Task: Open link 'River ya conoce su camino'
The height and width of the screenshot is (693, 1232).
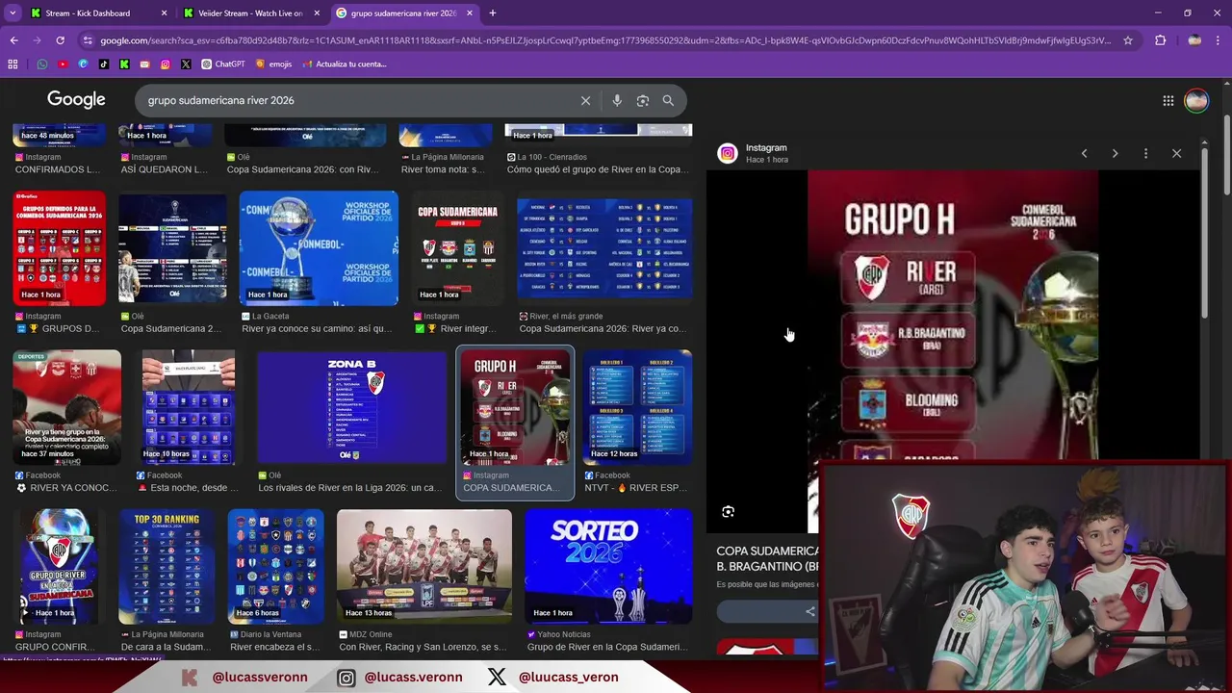Action: [x=317, y=328]
